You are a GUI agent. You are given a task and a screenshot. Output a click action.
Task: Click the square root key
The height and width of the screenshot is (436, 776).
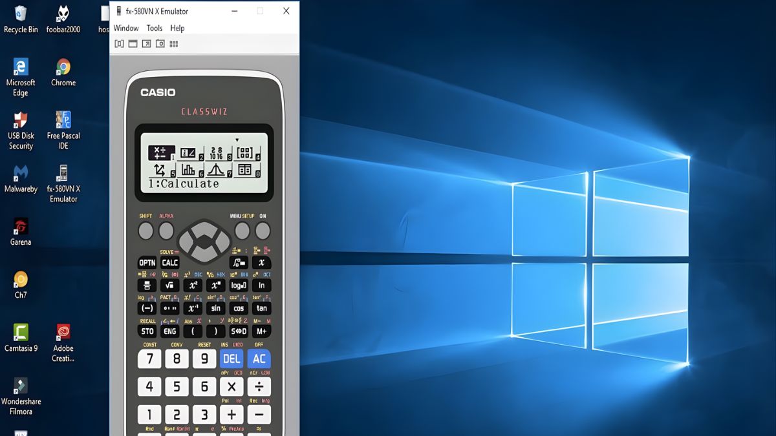170,285
